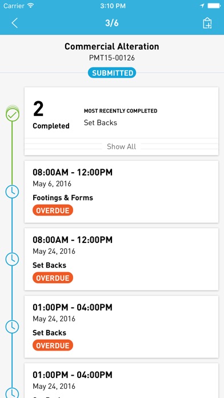
Task: Tap the 3/6 page indicator title
Action: pyautogui.click(x=112, y=23)
